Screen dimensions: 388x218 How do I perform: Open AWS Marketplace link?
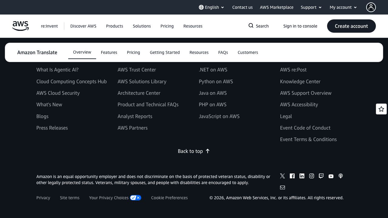pyautogui.click(x=276, y=7)
